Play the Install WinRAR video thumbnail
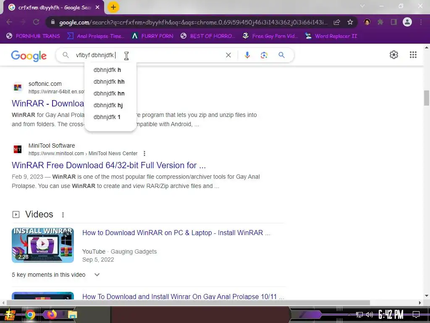This screenshot has height=323, width=430. tap(43, 245)
